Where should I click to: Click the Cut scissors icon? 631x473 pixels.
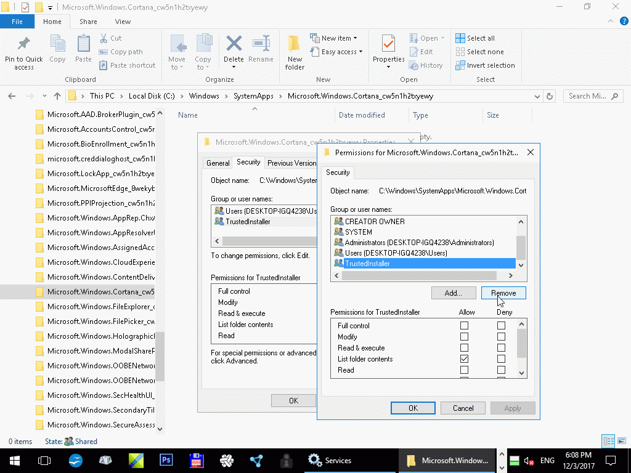coord(104,38)
